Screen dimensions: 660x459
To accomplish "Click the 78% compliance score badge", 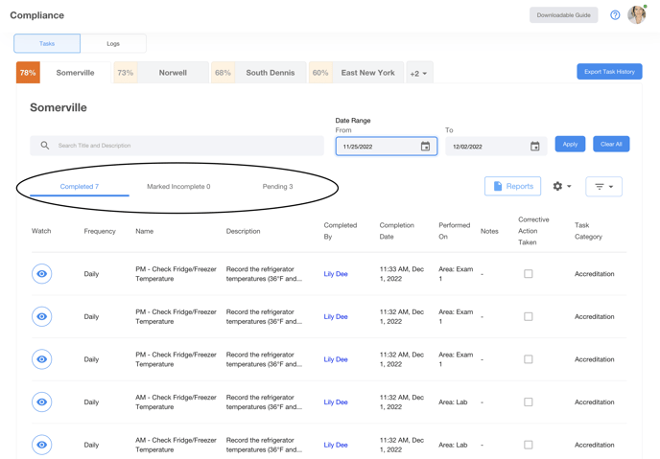I will pyautogui.click(x=28, y=73).
